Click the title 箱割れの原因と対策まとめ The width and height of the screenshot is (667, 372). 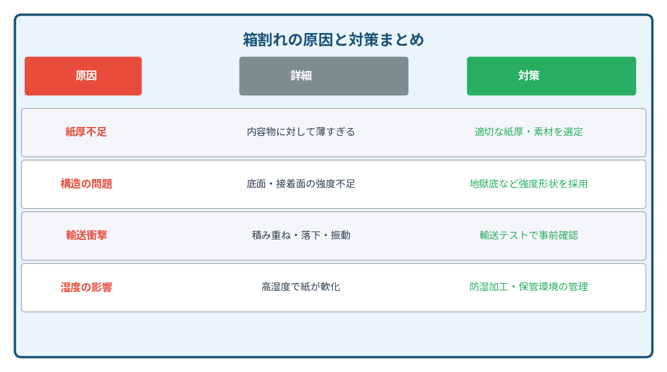tap(333, 40)
